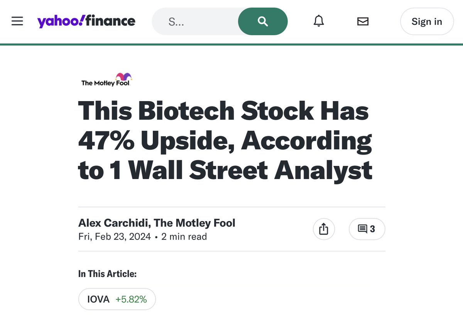Click the word "finance" in the header logo
Screen dimensions: 463x316
[x=111, y=21]
